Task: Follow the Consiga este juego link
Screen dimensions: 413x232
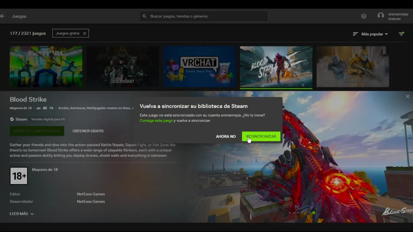Action: (x=156, y=121)
